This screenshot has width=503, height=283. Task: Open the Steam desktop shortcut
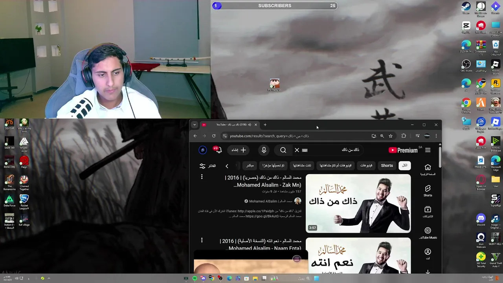[x=466, y=8]
